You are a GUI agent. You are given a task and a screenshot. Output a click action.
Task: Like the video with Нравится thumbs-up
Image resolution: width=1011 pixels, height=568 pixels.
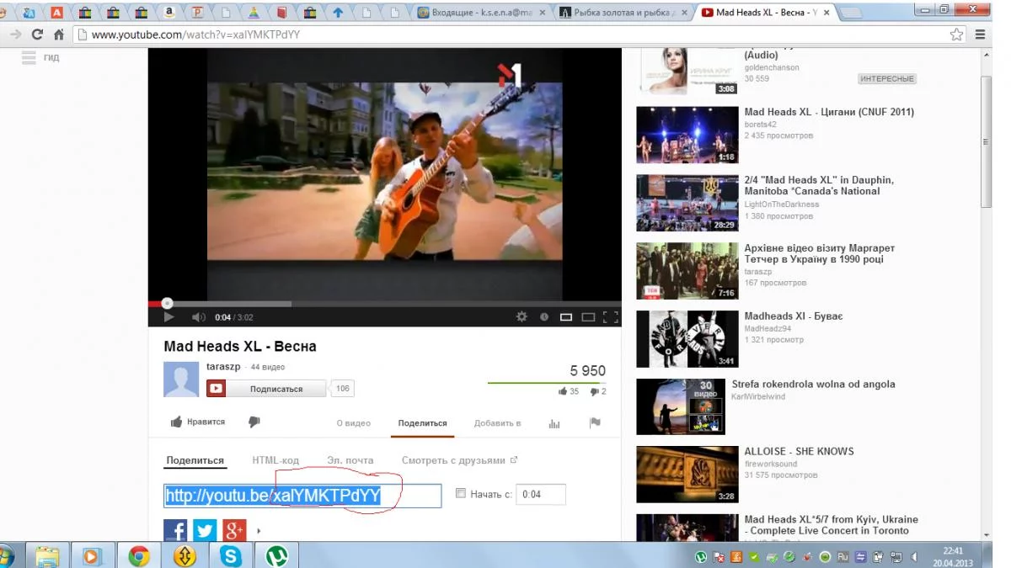198,422
